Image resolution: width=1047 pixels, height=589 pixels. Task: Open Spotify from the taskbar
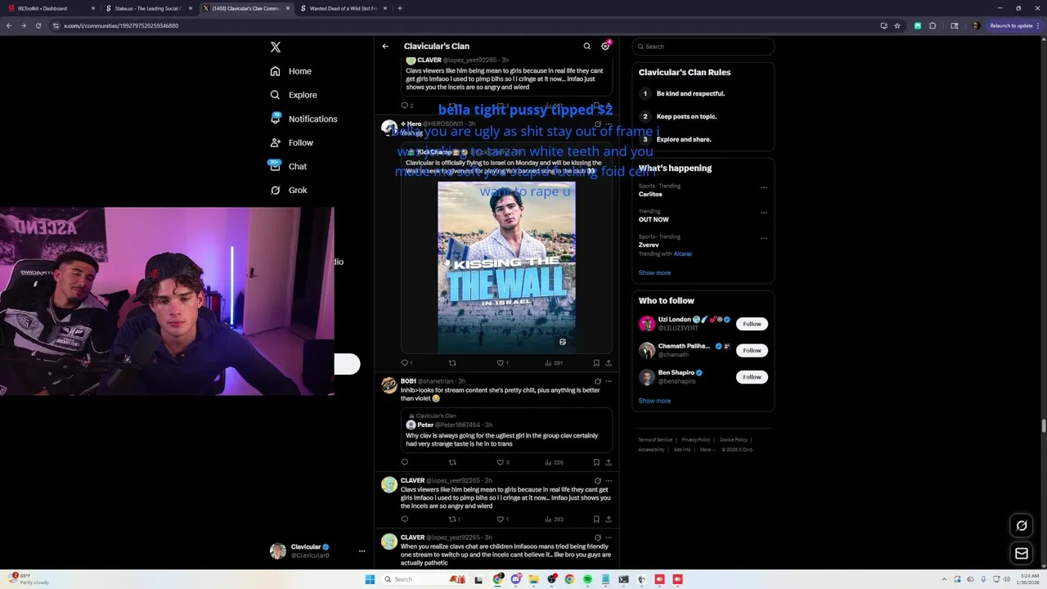587,579
